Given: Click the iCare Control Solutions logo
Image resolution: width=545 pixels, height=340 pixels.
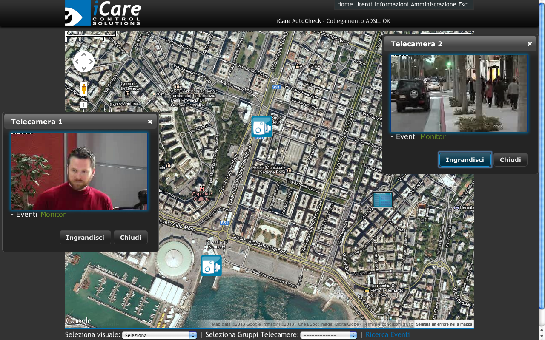Looking at the screenshot, I should (103, 13).
